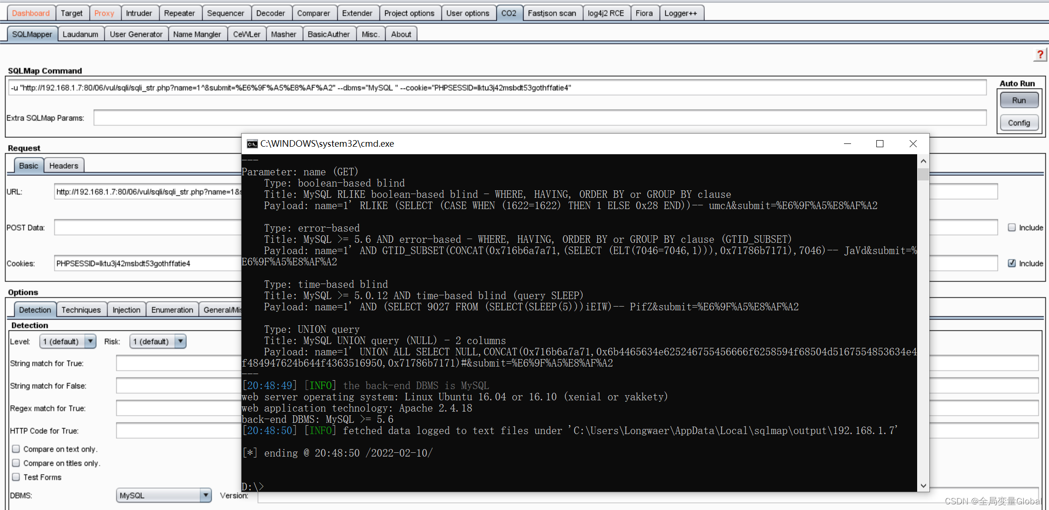This screenshot has height=510, width=1049.
Task: Open the Misc. sub-tab
Action: (x=371, y=34)
